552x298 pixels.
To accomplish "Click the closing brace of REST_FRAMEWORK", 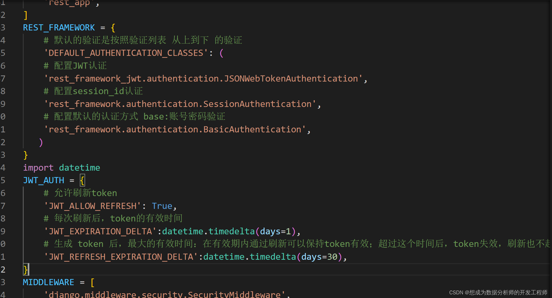I will tap(25, 155).
